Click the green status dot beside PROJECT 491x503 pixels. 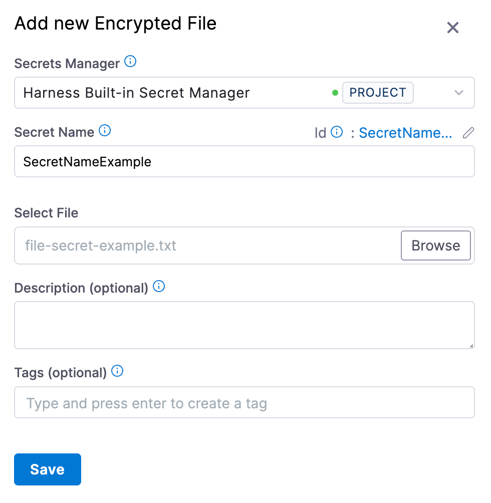(x=335, y=93)
